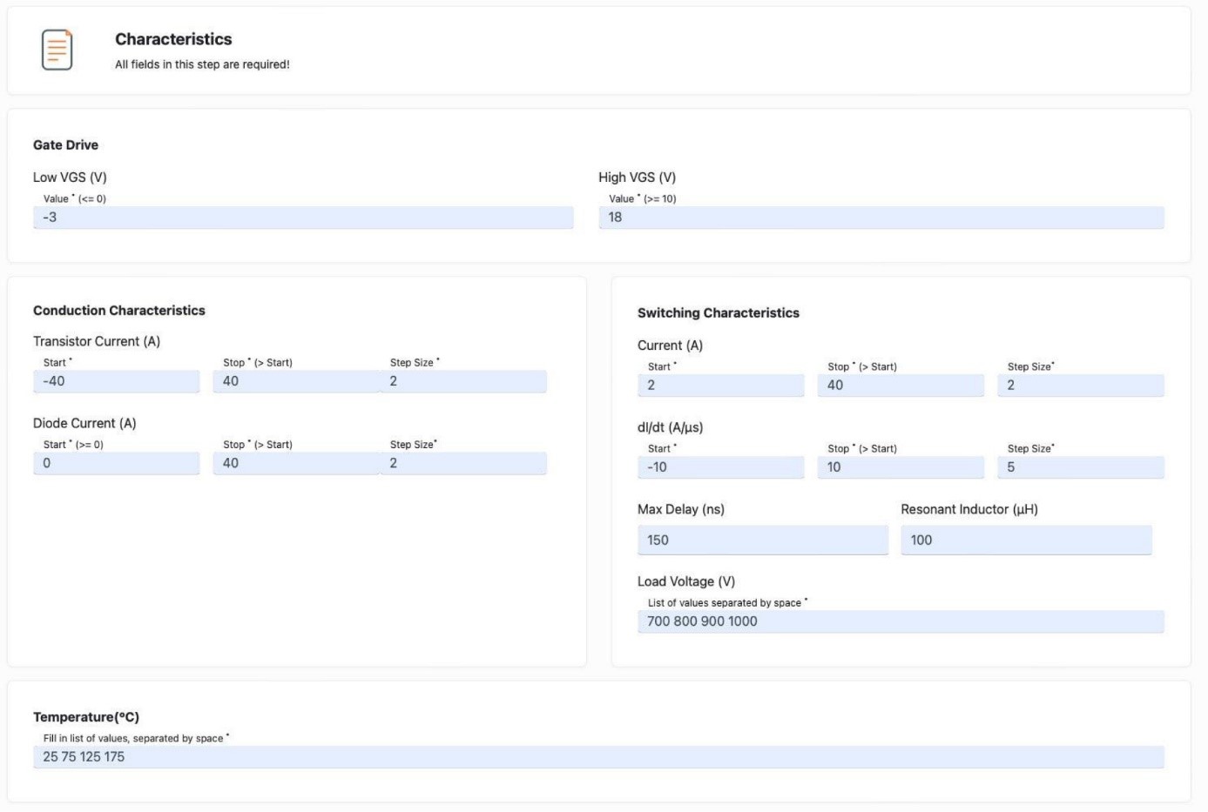Click Transistor Current Step Size field
The height and width of the screenshot is (812, 1208).
463,381
